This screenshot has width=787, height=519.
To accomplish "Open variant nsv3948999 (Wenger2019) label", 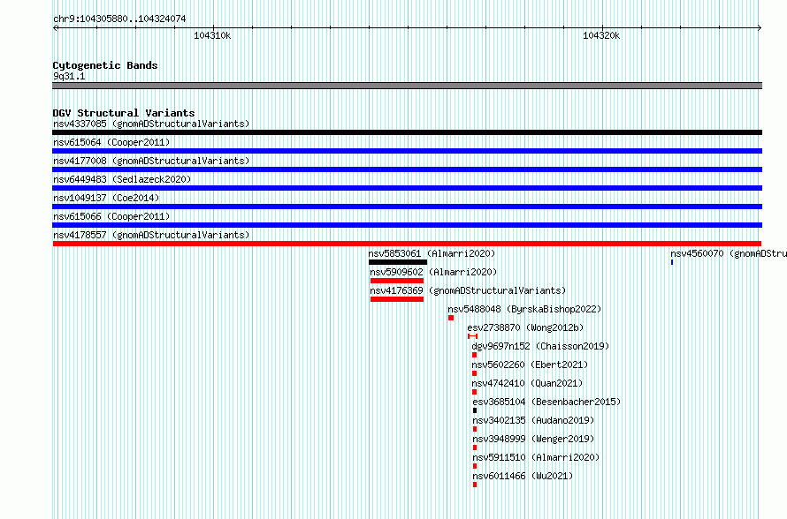I will [533, 439].
